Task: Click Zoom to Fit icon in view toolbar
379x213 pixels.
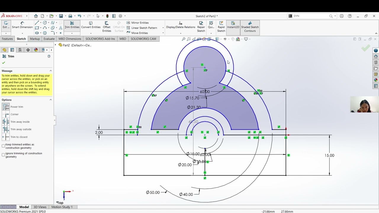Action: tap(184, 39)
